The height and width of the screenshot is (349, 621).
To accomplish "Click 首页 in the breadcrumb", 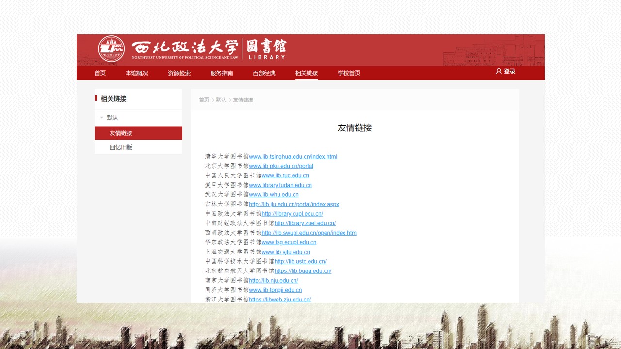I will 204,100.
